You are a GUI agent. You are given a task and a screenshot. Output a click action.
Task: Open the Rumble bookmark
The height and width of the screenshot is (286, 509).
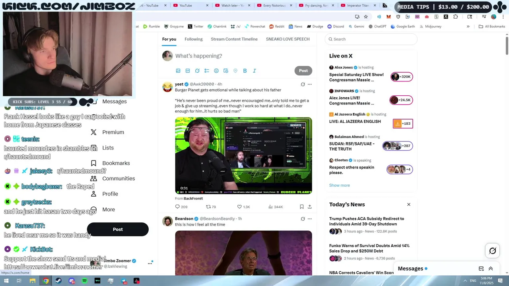pyautogui.click(x=152, y=27)
